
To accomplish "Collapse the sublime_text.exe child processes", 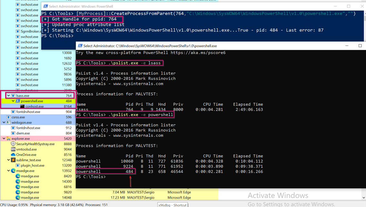I will pyautogui.click(x=8, y=160).
